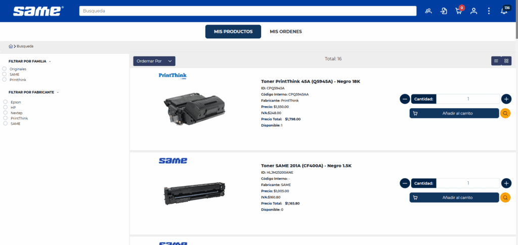
Task: Choose the HP manufacturer filter
Action: (5, 108)
